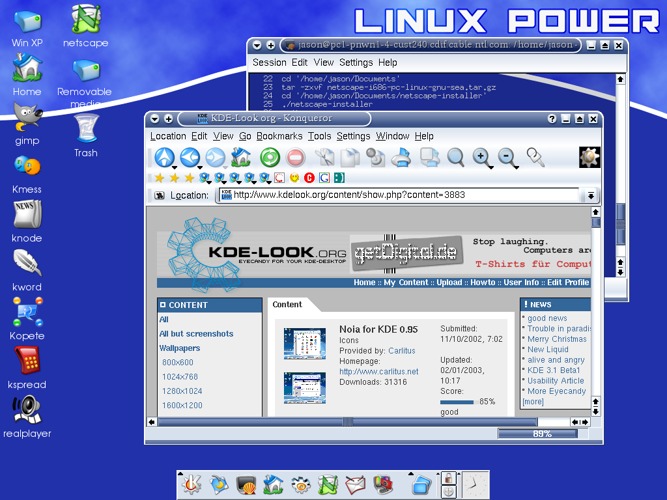Click the Cut scissors icon in Konqueror
This screenshot has width=667, height=500.
point(324,157)
